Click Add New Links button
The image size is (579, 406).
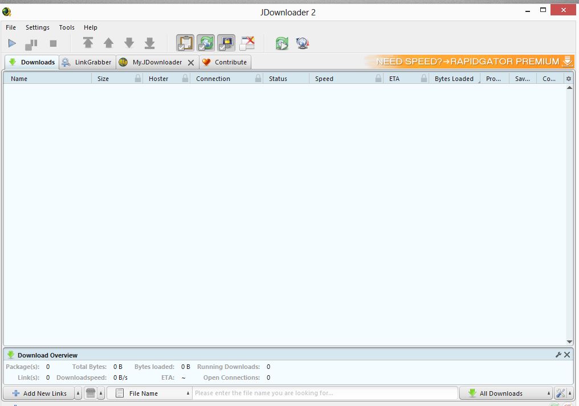[x=39, y=393]
